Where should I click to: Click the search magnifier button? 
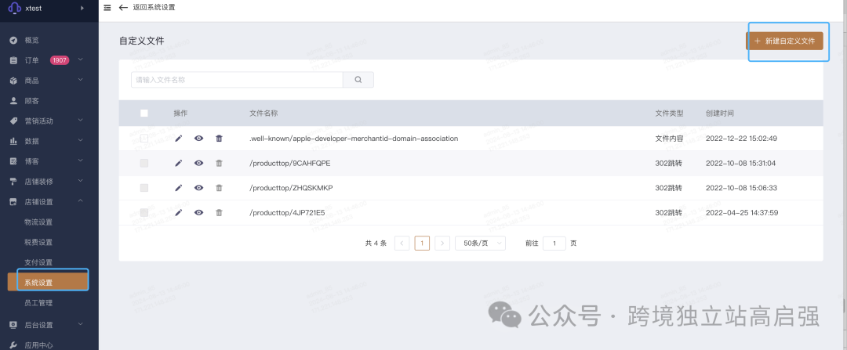click(x=358, y=80)
